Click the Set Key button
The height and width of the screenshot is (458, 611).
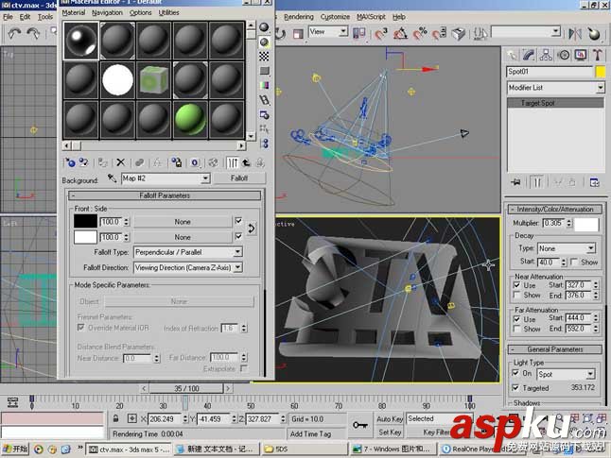[390, 432]
